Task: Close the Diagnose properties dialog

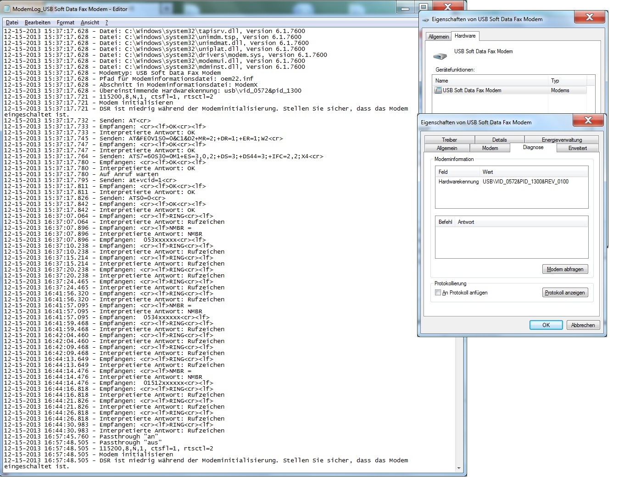Action: click(x=588, y=121)
